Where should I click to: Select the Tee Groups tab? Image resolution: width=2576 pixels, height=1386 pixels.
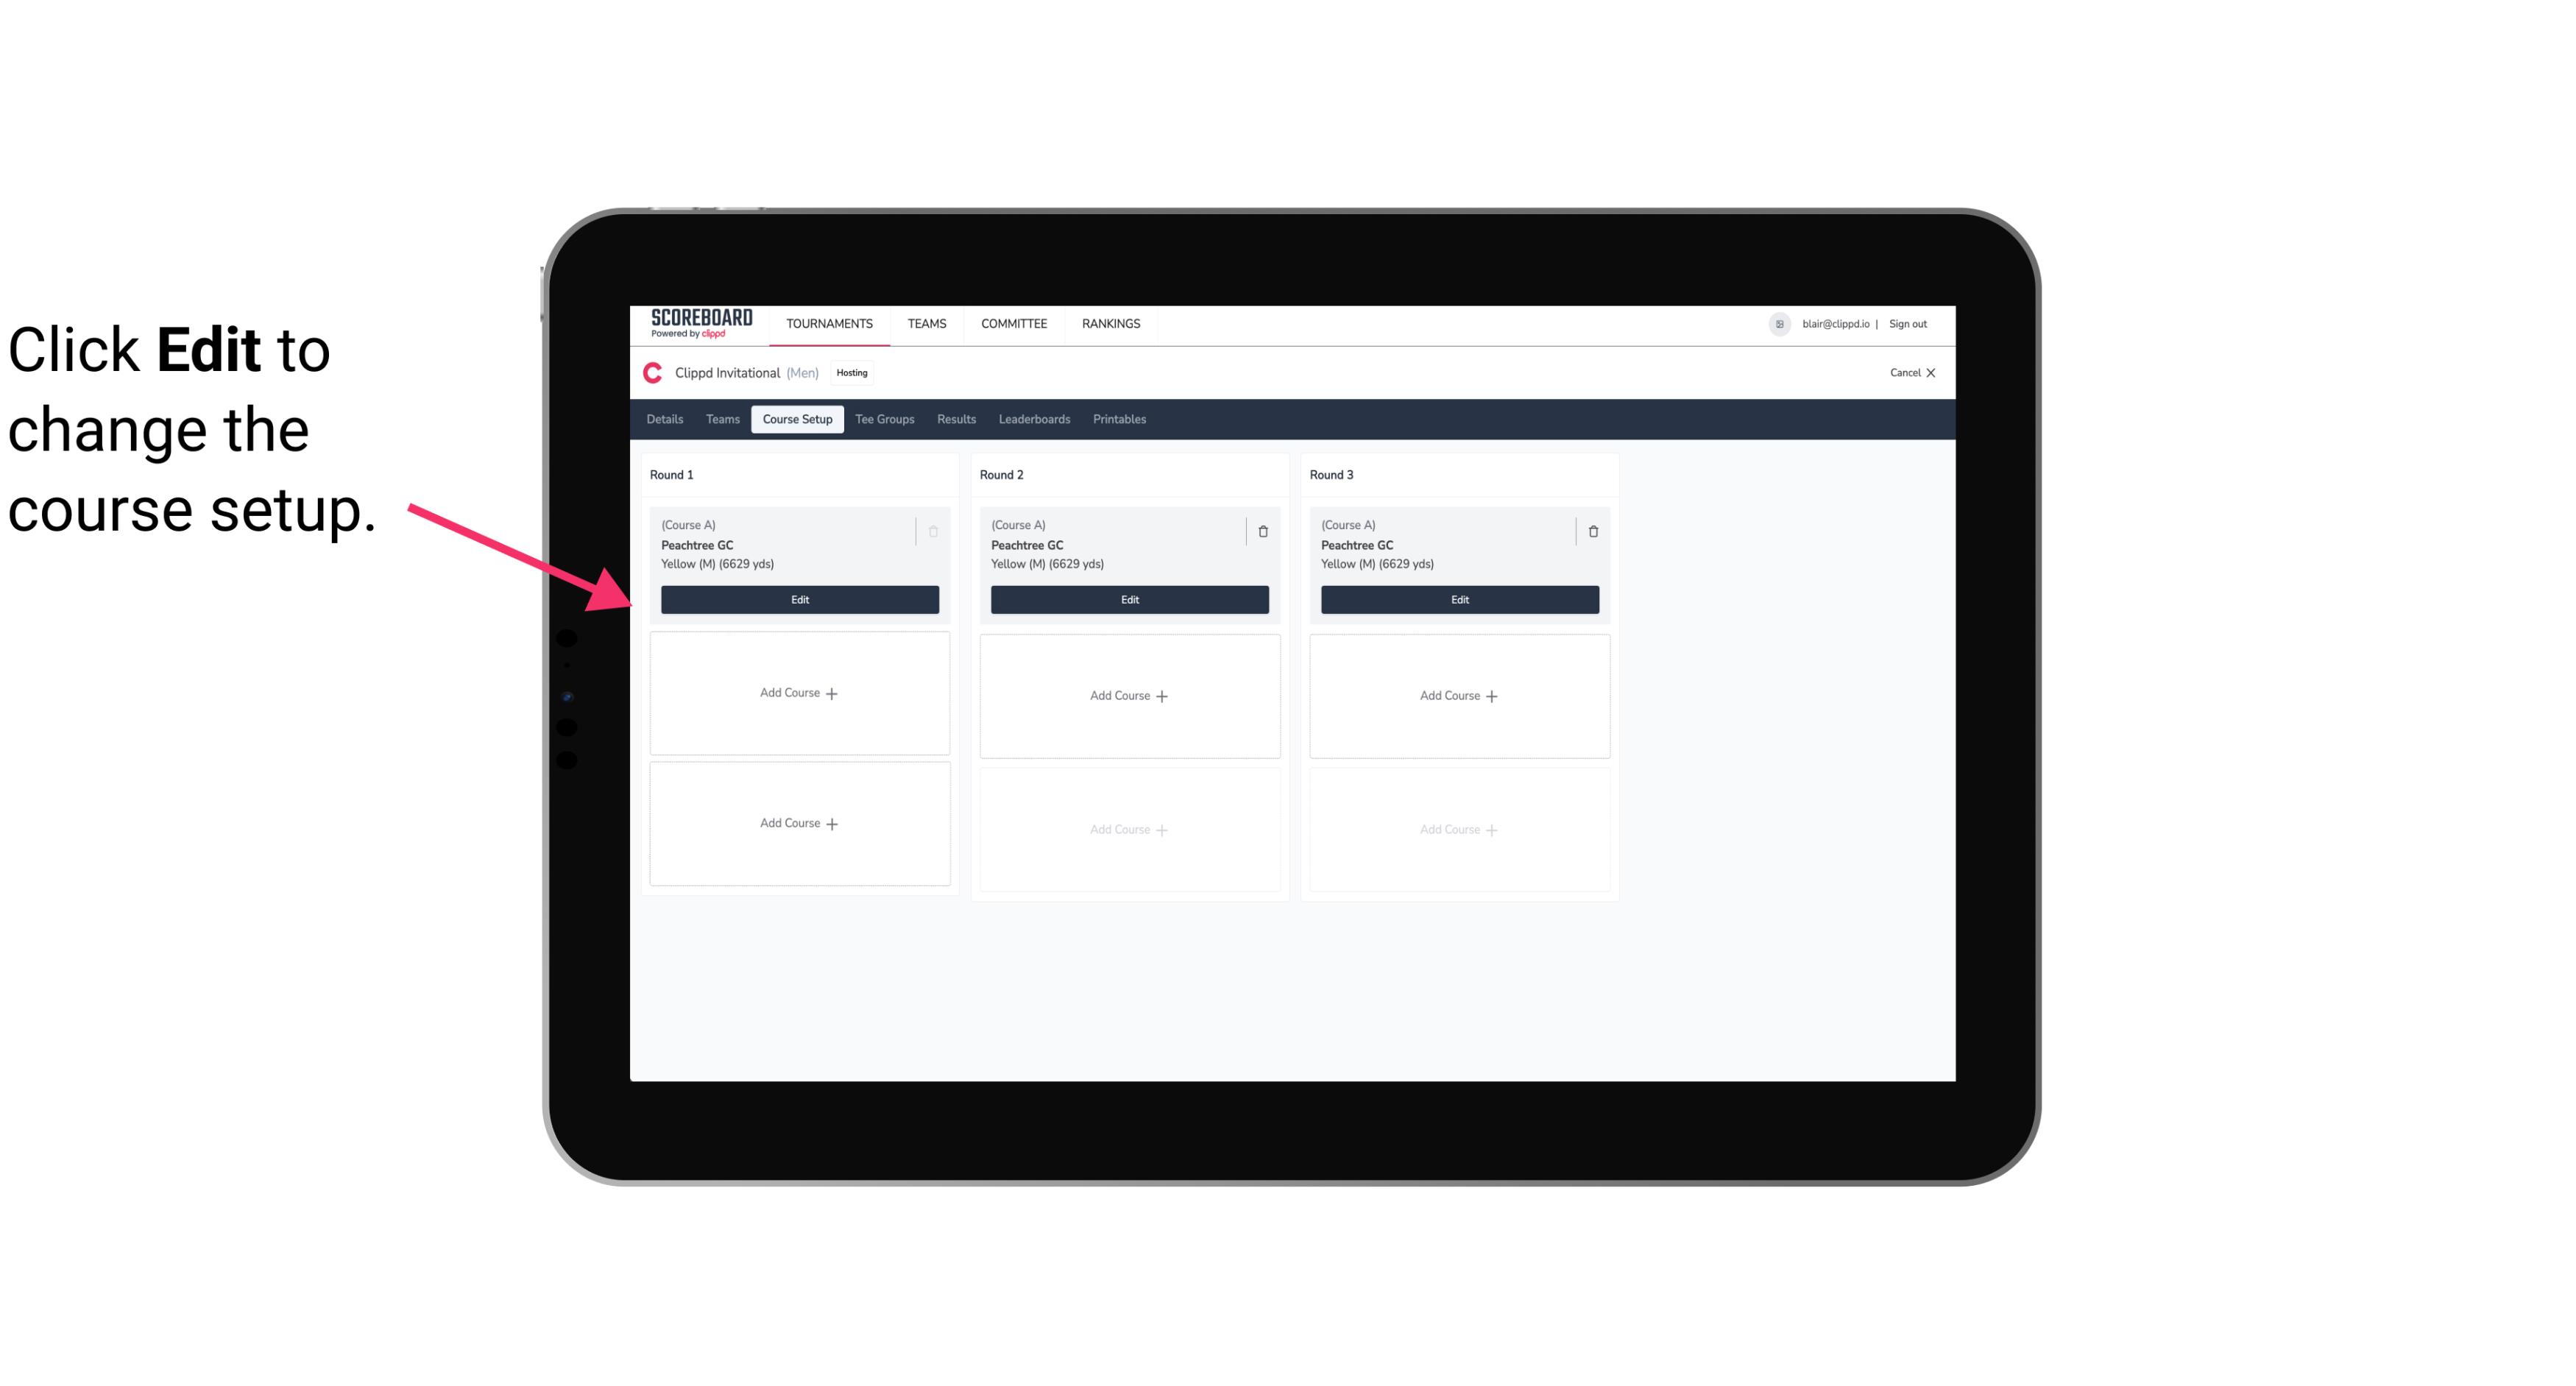point(885,418)
